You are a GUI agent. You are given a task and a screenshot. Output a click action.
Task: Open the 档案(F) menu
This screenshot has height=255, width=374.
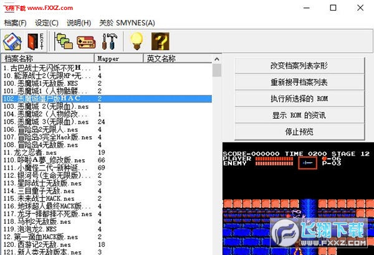(16, 23)
